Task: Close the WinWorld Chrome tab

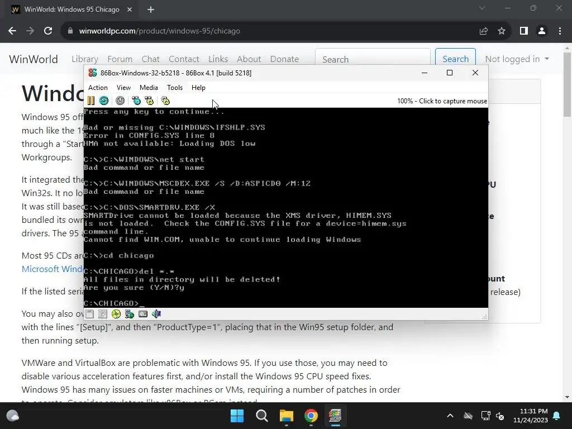Action: coord(130,9)
